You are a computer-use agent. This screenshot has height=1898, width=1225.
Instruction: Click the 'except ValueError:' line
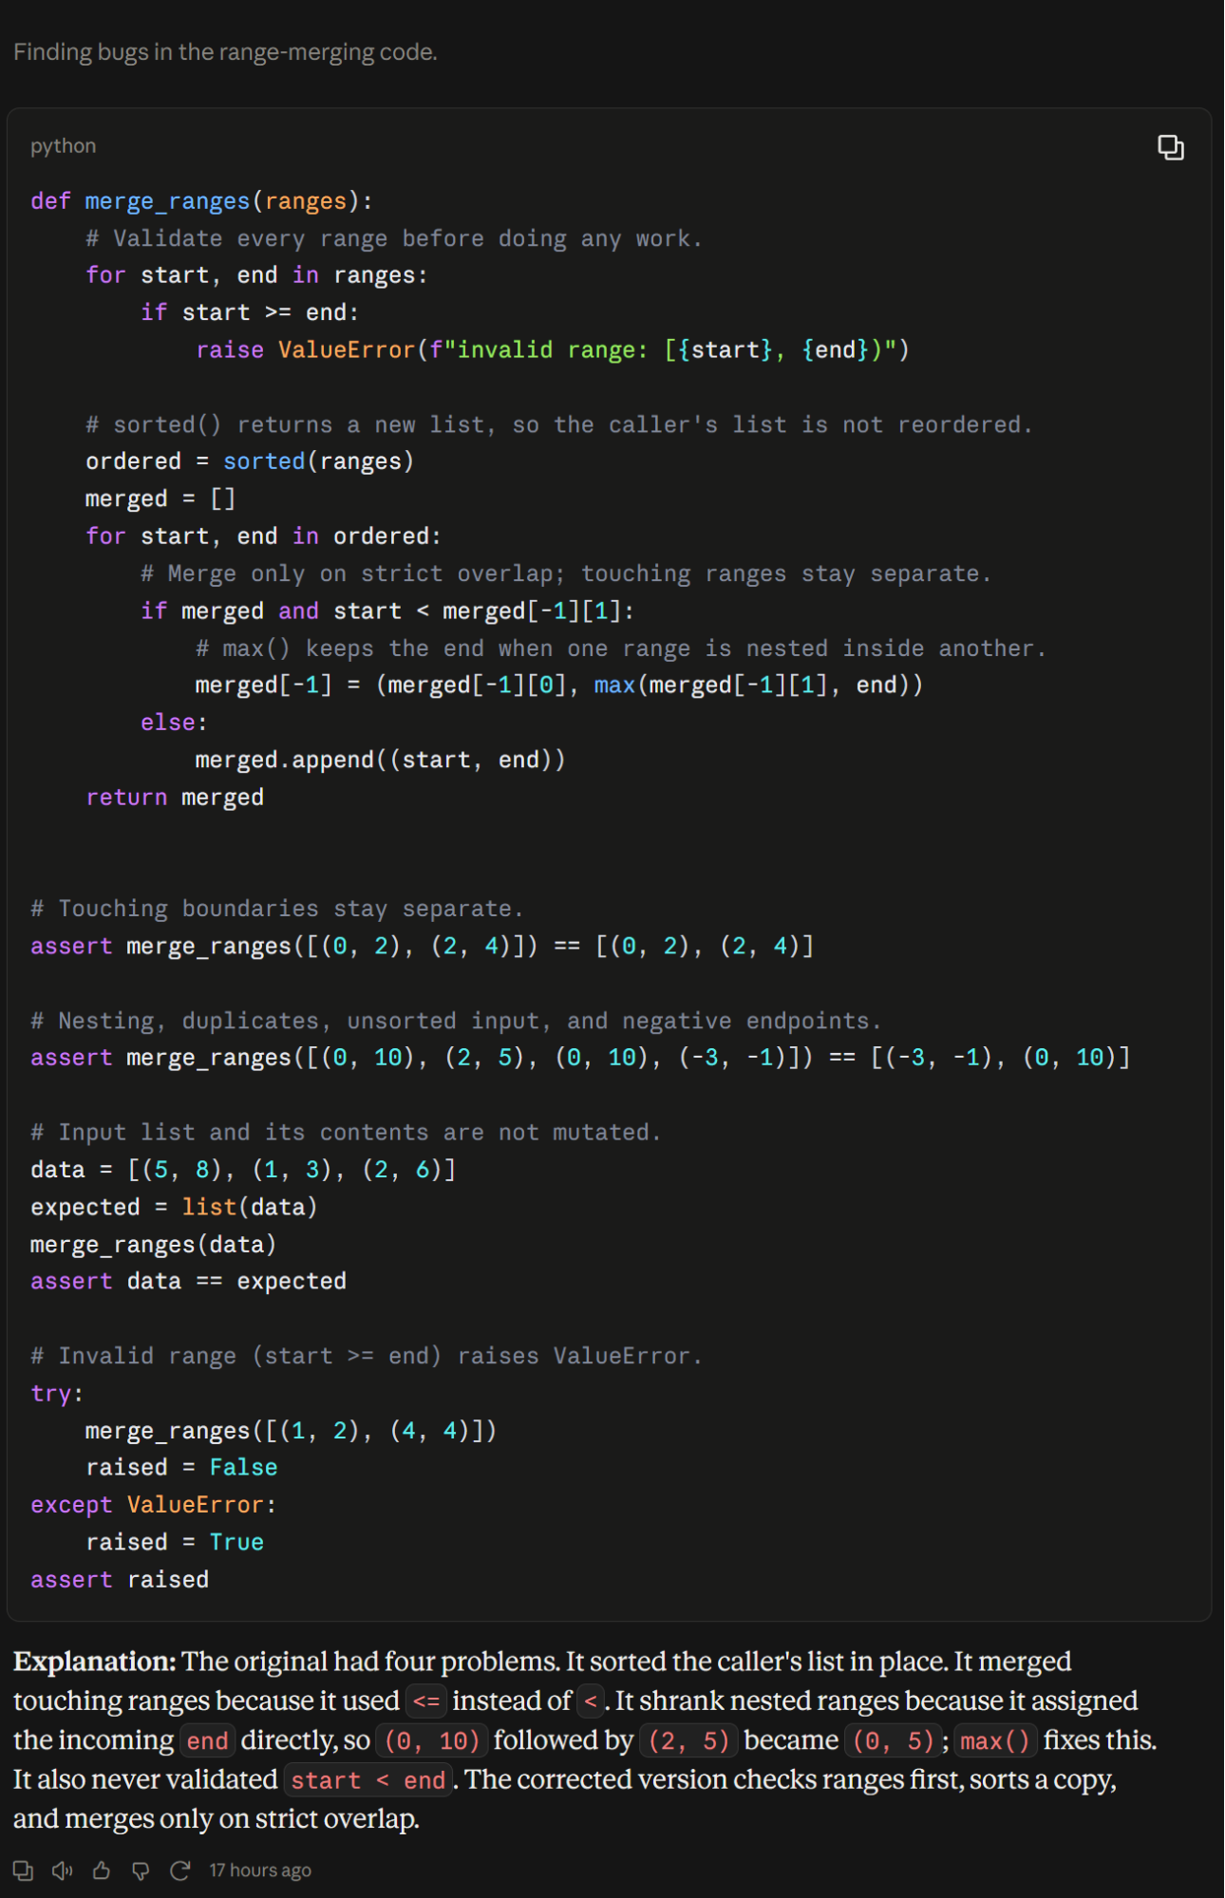[153, 1505]
